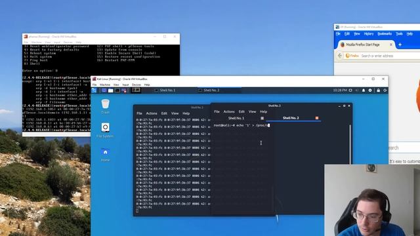Open Help menu in Firefox

[409, 33]
